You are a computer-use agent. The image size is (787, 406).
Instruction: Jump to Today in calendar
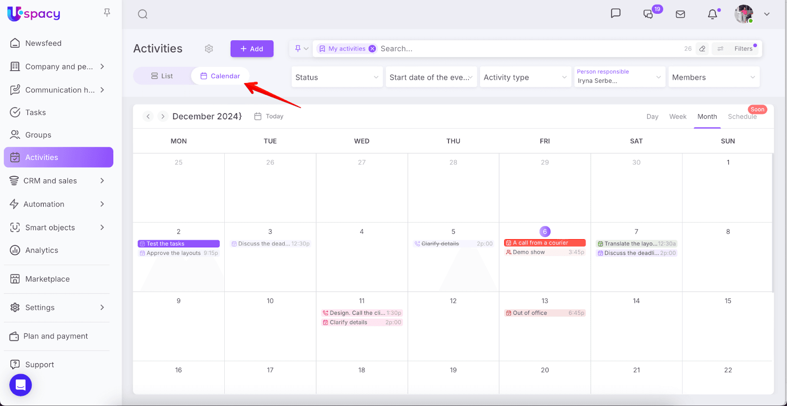coord(269,116)
